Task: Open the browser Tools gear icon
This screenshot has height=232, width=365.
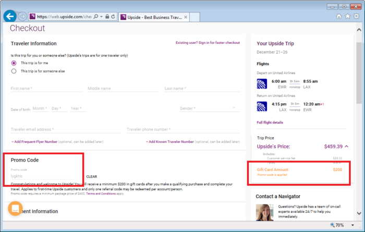Action: tap(356, 16)
